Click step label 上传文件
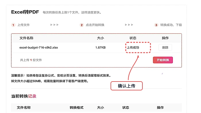 pyautogui.click(x=24, y=25)
